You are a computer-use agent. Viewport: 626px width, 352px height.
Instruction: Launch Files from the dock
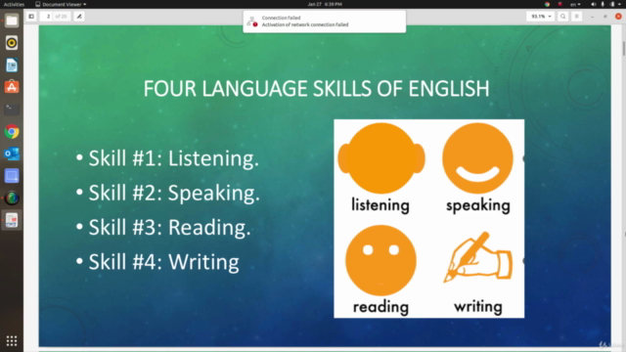point(12,21)
